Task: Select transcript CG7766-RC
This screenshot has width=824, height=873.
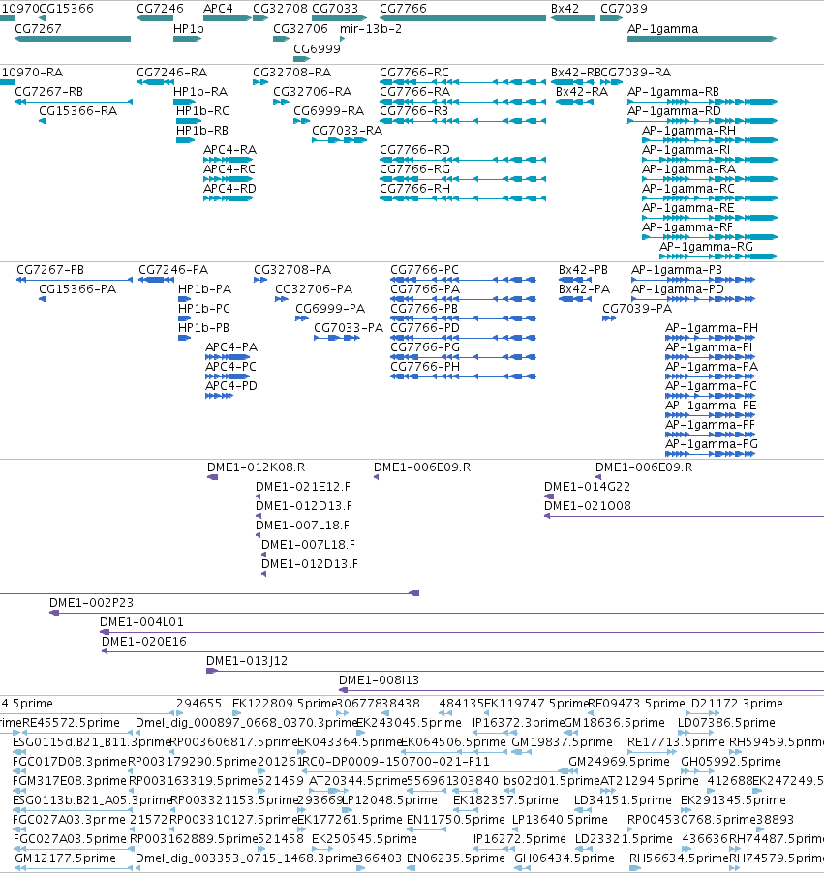Action: 414,73
